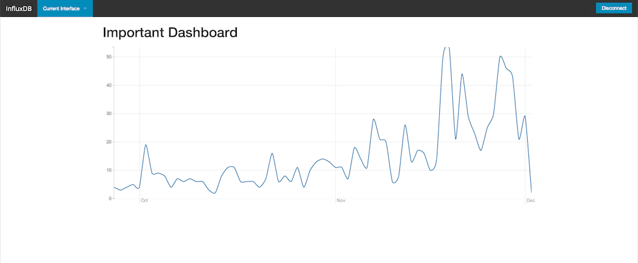Click the line's final point near Dec

(x=531, y=192)
